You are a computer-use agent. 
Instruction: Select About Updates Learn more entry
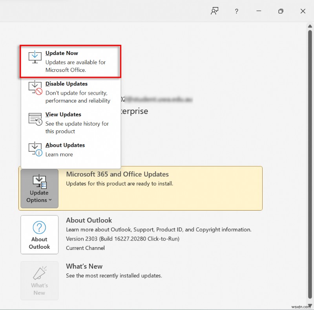[71, 150]
